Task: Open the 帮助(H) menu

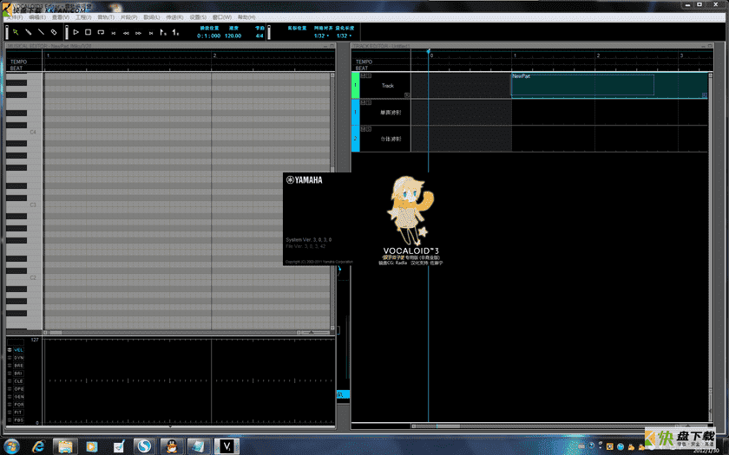Action: click(x=246, y=17)
